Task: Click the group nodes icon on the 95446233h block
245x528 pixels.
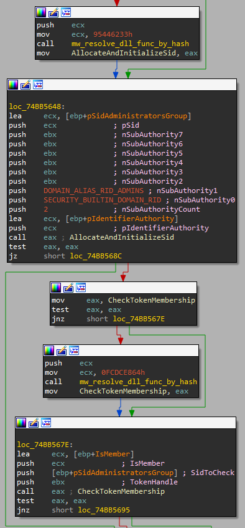Action: click(65, 13)
